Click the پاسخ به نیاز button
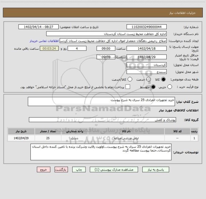This screenshot has height=199, width=206. coord(156,170)
